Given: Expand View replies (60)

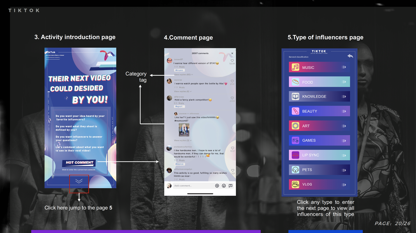Looking at the screenshot, I should 183,75.
